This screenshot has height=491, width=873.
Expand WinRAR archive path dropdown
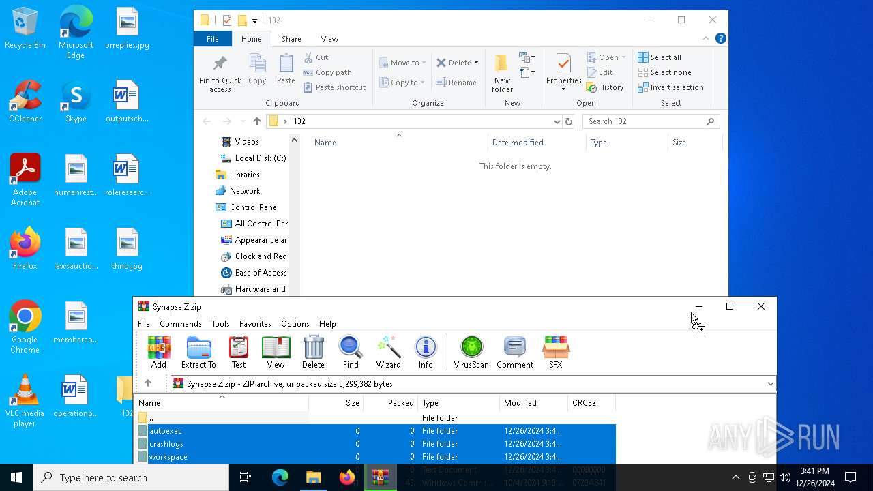point(770,383)
